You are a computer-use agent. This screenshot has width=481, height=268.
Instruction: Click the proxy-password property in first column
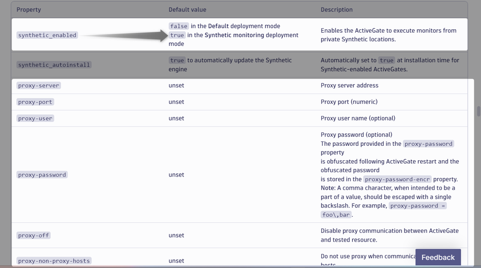pos(42,175)
